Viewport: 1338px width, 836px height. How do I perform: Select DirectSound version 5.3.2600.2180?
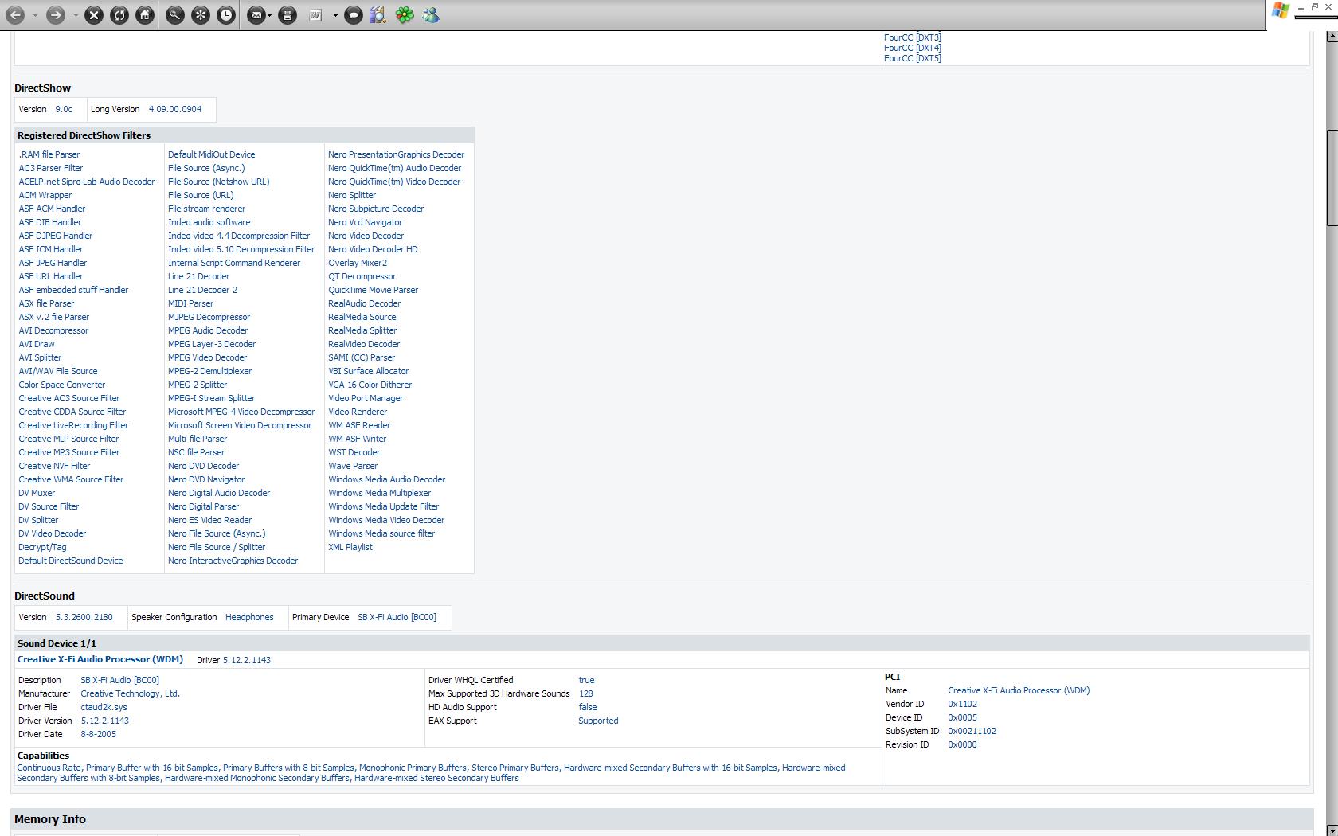[84, 617]
